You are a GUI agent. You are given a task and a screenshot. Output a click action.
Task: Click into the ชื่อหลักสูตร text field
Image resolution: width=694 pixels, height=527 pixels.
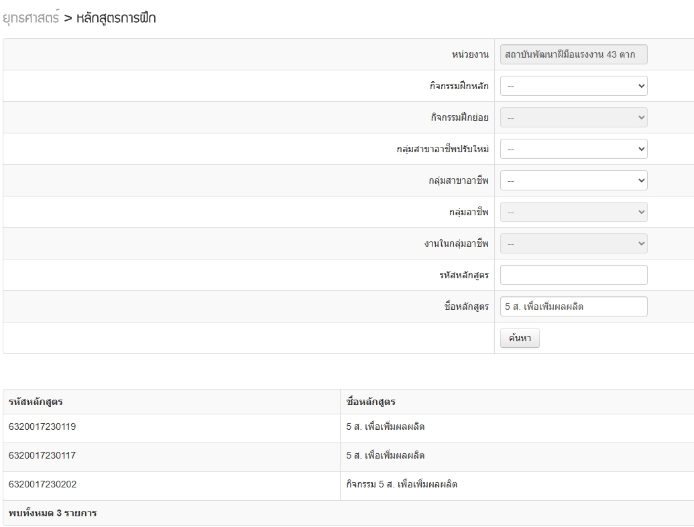tap(573, 306)
